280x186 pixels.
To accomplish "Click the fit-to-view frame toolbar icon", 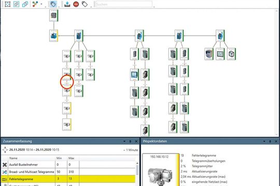I will click(7, 4).
